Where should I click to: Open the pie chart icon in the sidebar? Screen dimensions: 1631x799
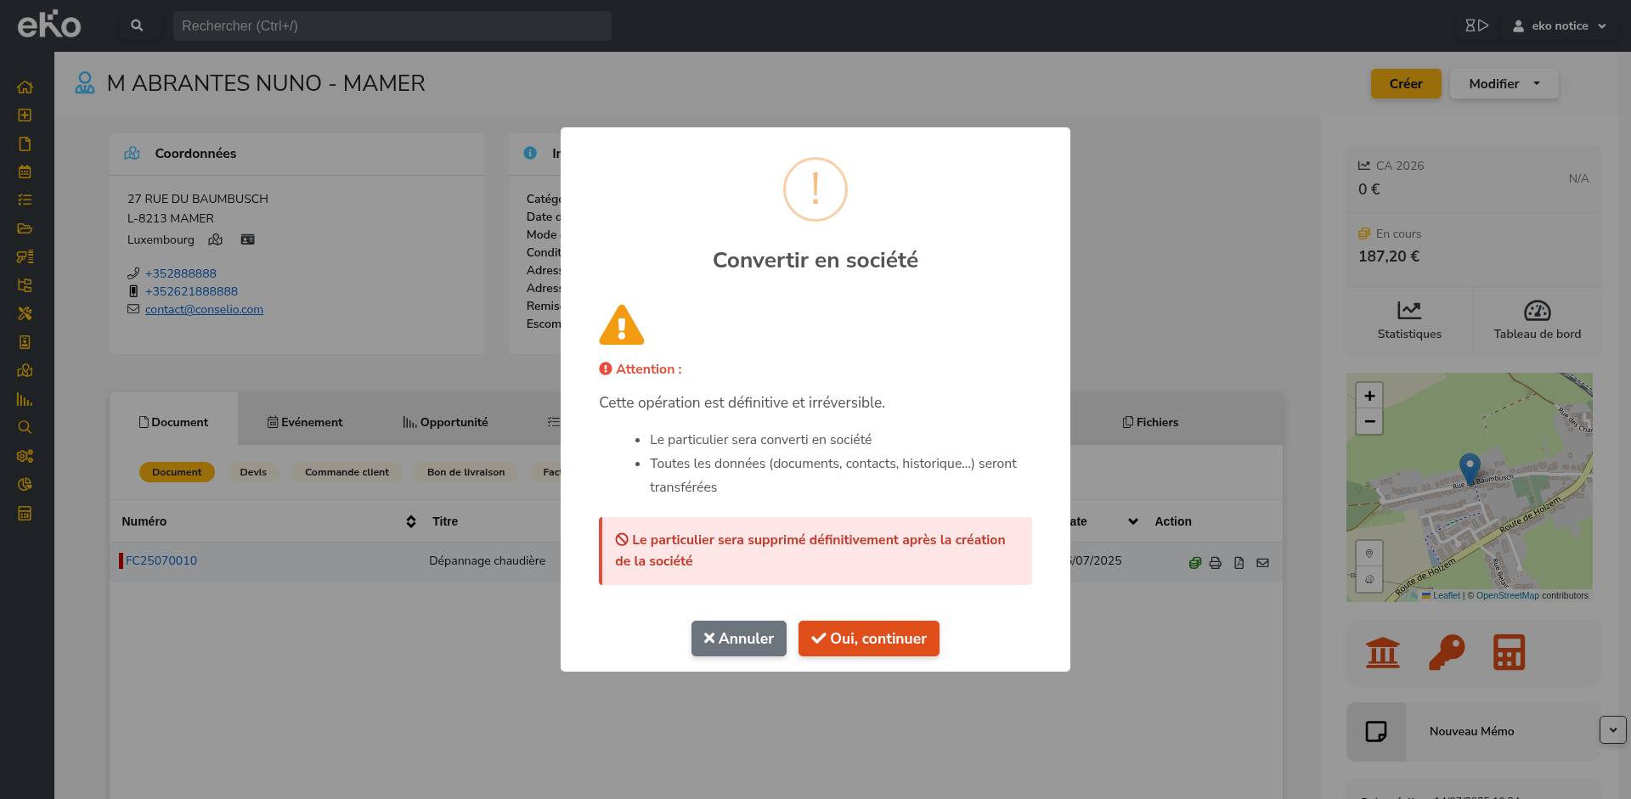(25, 484)
